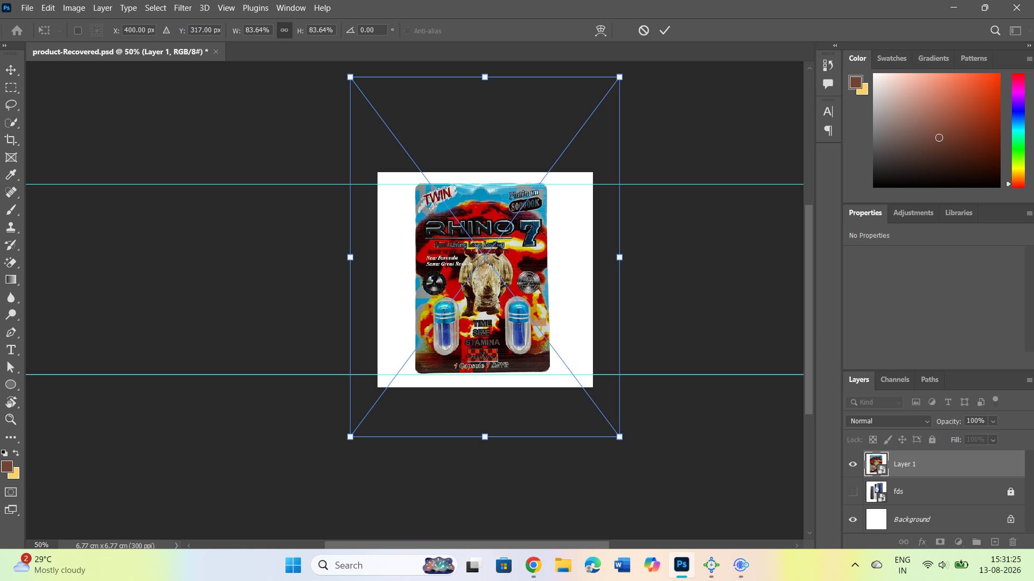This screenshot has width=1034, height=581.
Task: Select the Zoom tool
Action: [x=11, y=420]
